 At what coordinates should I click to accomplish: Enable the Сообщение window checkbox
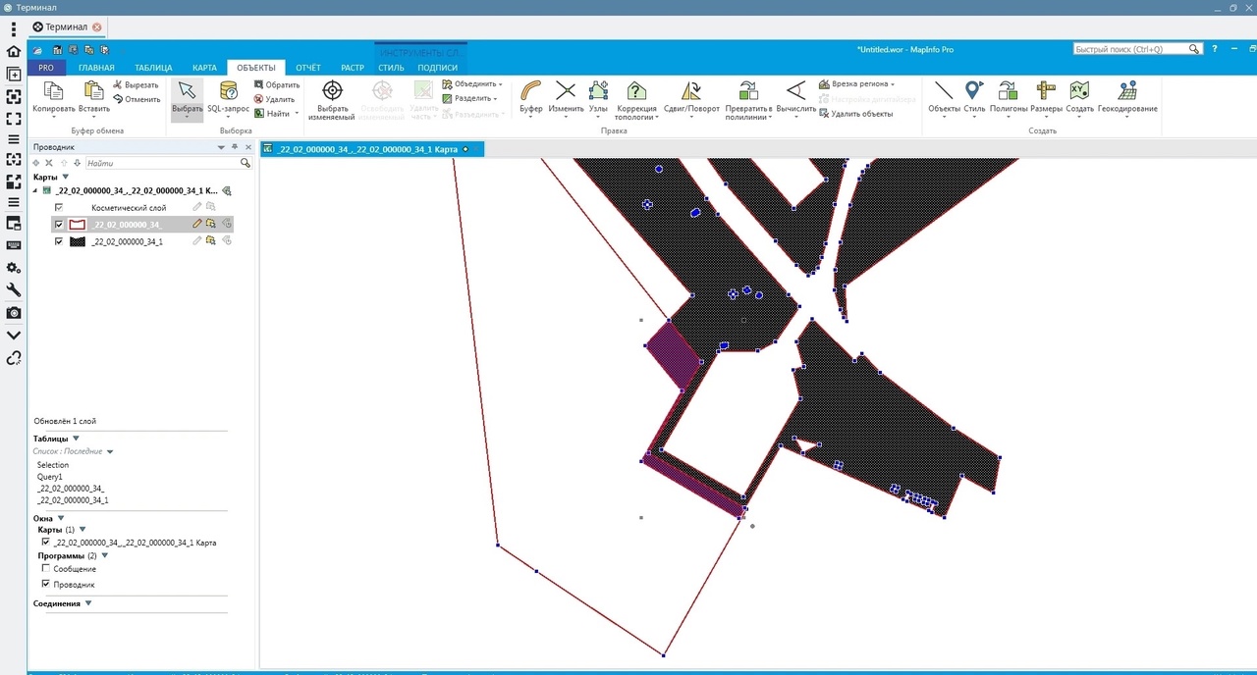point(45,568)
